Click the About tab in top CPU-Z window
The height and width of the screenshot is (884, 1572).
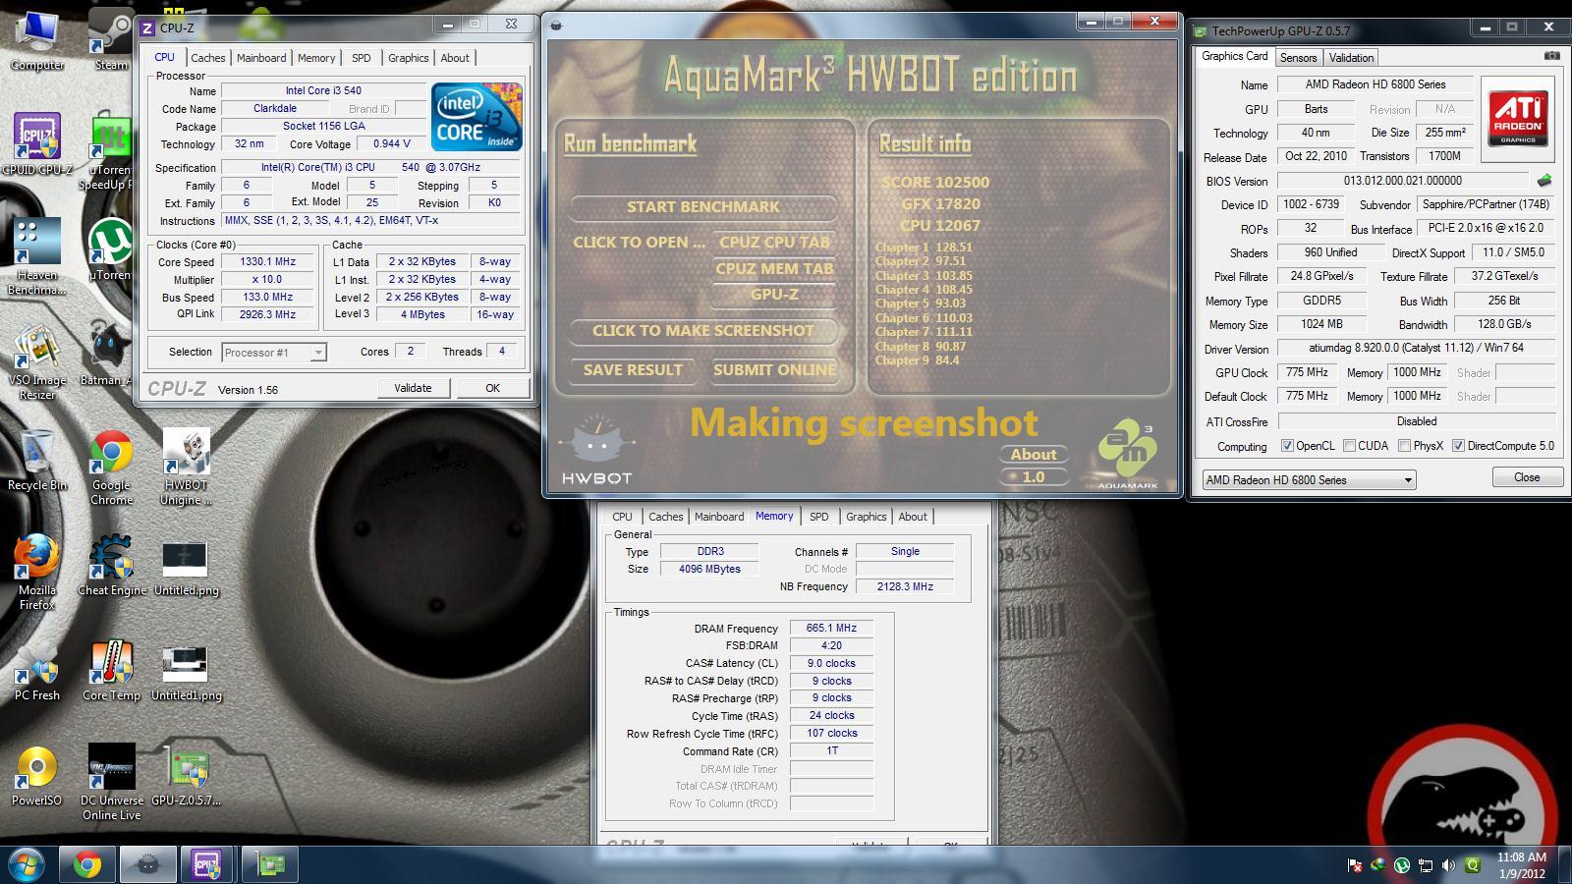[x=455, y=58]
